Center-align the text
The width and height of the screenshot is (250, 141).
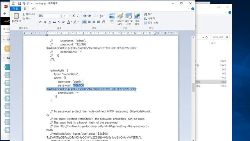(89, 22)
